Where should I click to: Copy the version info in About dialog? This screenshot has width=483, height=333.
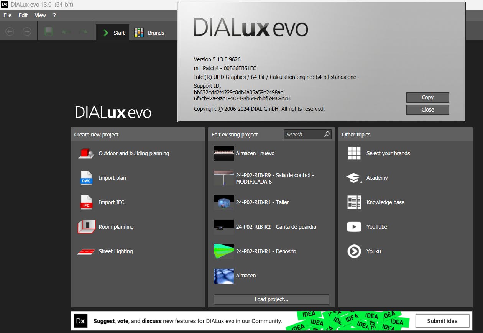pyautogui.click(x=427, y=97)
